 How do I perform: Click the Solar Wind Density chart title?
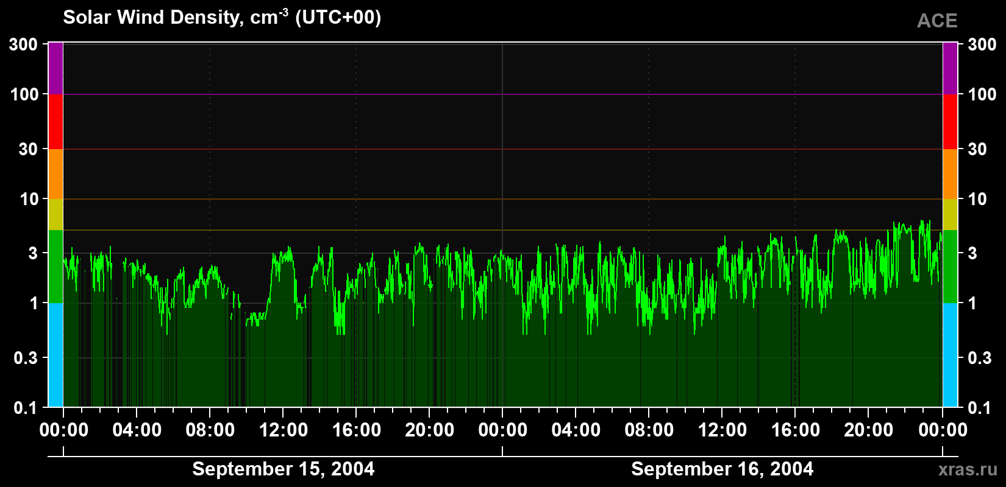tap(222, 17)
